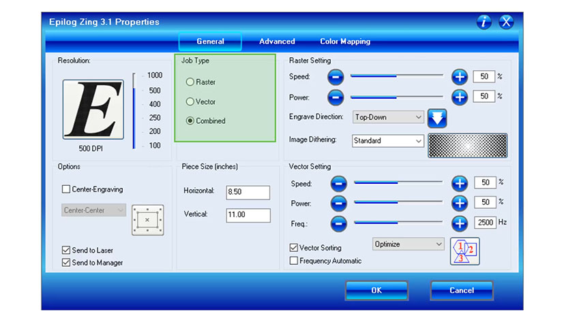Decrease raster speed with minus button
The width and height of the screenshot is (566, 322).
(336, 77)
